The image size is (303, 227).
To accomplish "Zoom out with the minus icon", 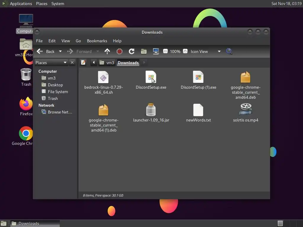I will click(165, 51).
